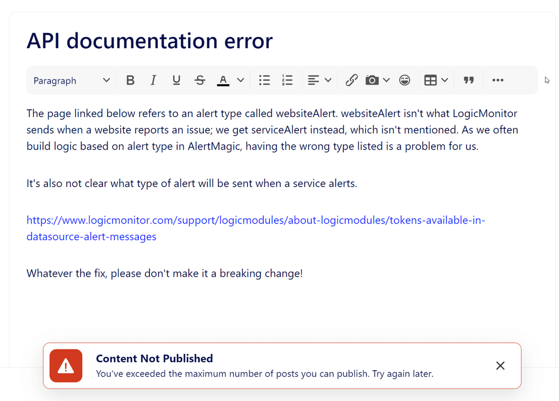Expand alignment options chevron
This screenshot has height=401, width=559.
(x=328, y=80)
